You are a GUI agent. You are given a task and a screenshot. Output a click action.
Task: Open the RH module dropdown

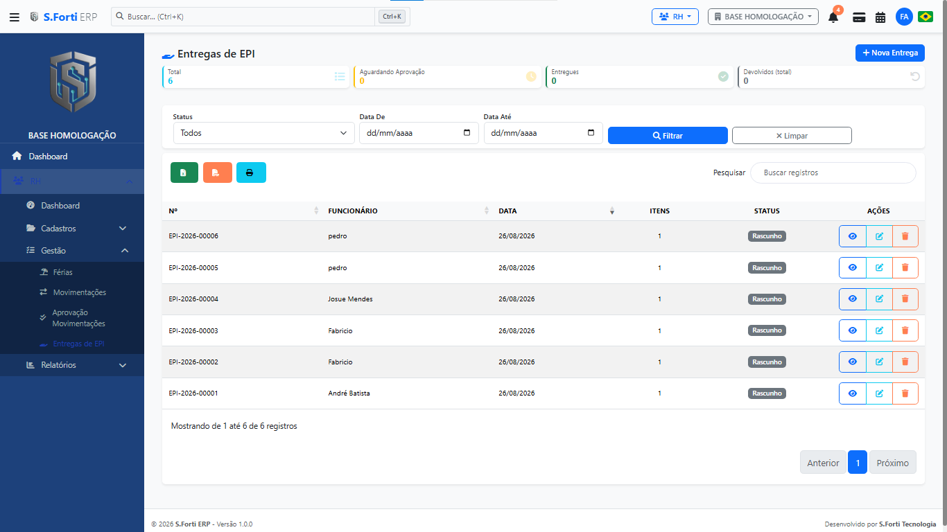pyautogui.click(x=675, y=17)
